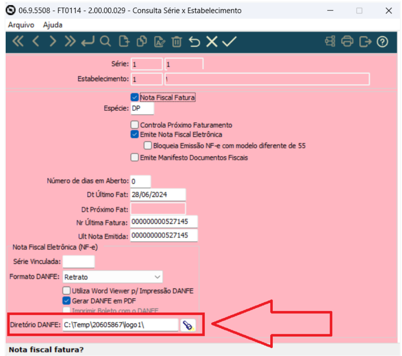This screenshot has height=356, width=402.
Task: Confirm with the checkmark icon
Action: pos(229,41)
